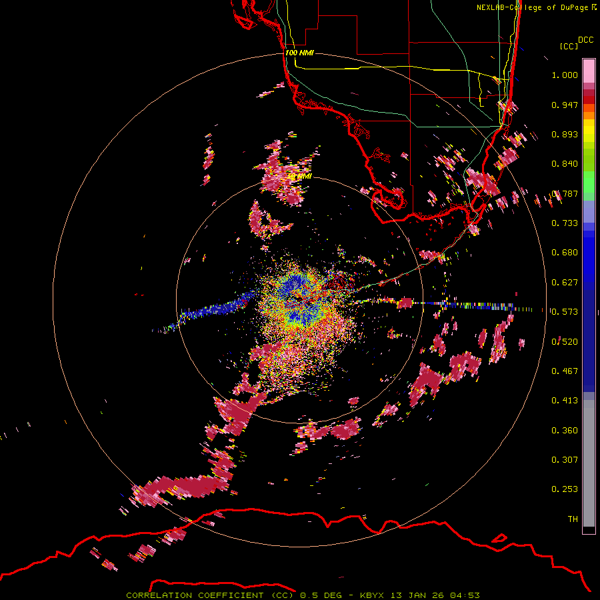Click the 50 NMI range ring label
Viewport: 600px width, 600px height.
click(299, 177)
